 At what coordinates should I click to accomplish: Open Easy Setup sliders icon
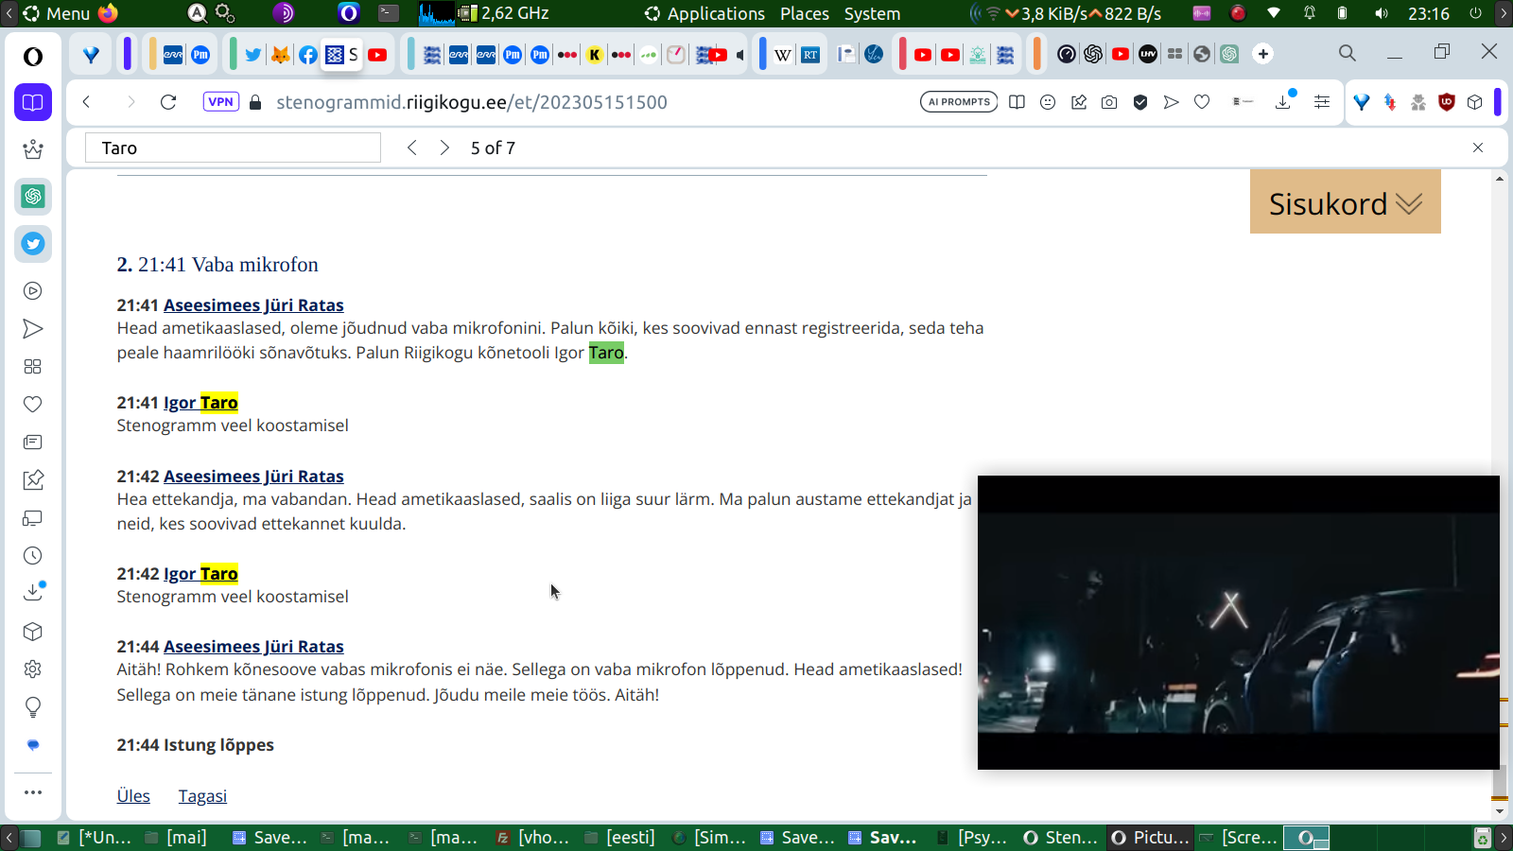(1322, 102)
